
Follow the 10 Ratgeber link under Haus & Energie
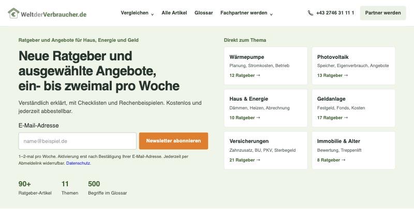click(245, 118)
